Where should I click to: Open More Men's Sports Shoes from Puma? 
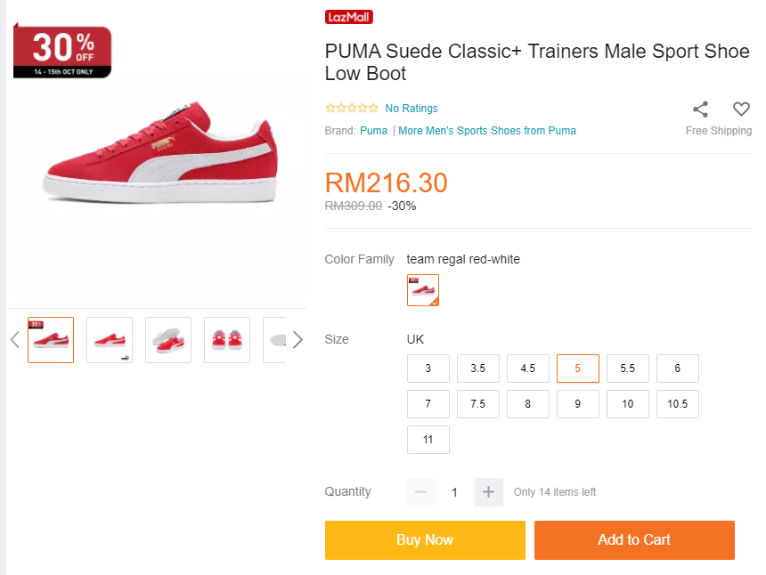point(487,131)
